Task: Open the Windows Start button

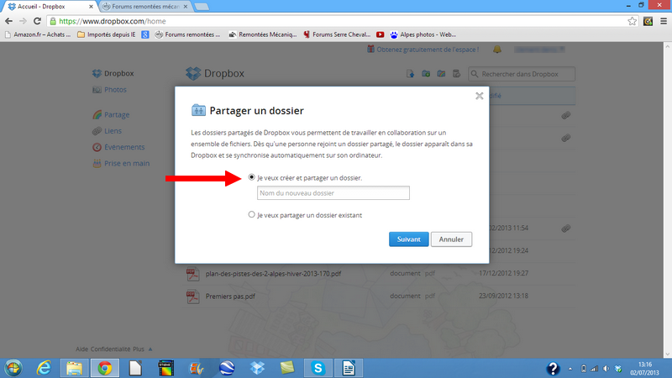Action: click(x=13, y=368)
